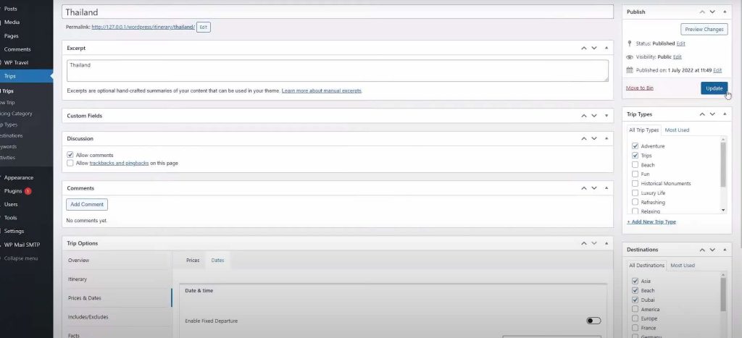Click the calendar icon beside Published on
The width and height of the screenshot is (742, 338).
(x=630, y=70)
